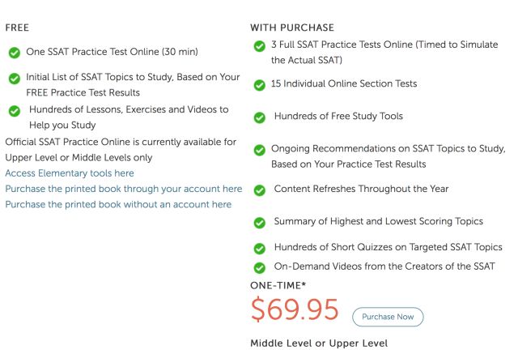Open the Access Elementary tools here link
Viewport: 518px width, 354px height.
coord(70,173)
